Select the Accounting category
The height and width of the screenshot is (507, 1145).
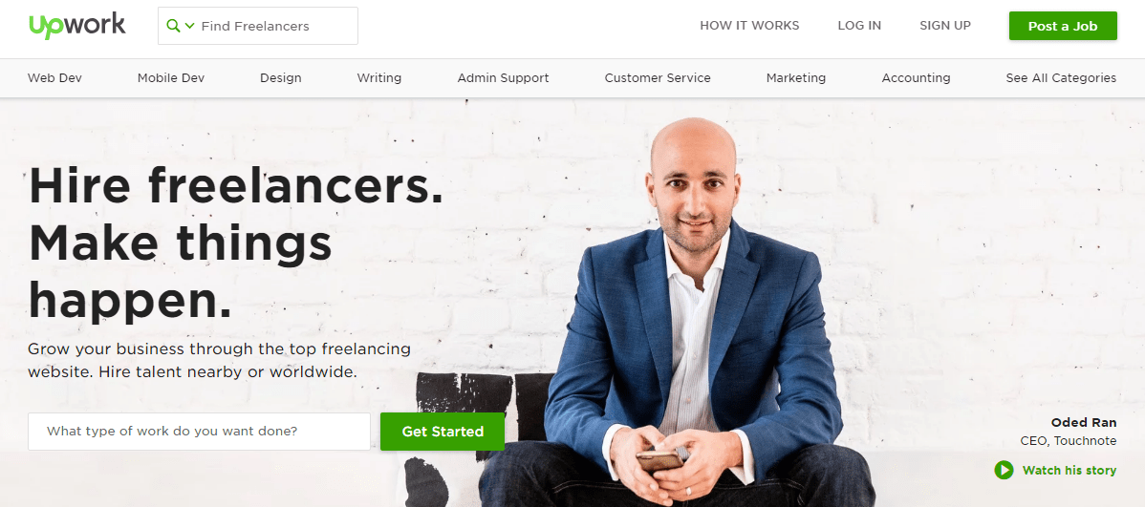916,78
